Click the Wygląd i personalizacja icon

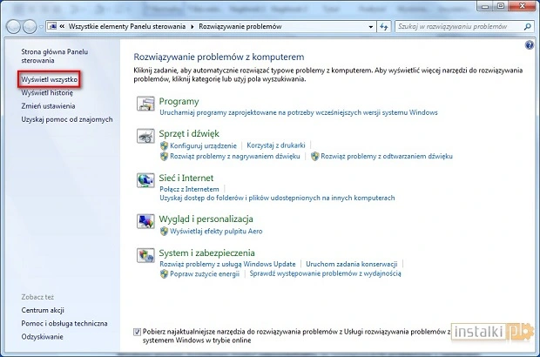pos(145,223)
